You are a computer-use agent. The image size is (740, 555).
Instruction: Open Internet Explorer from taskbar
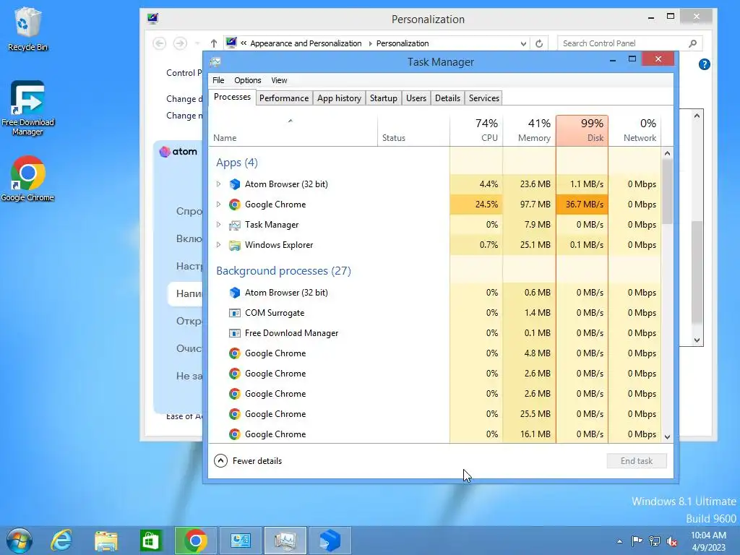[x=61, y=541]
